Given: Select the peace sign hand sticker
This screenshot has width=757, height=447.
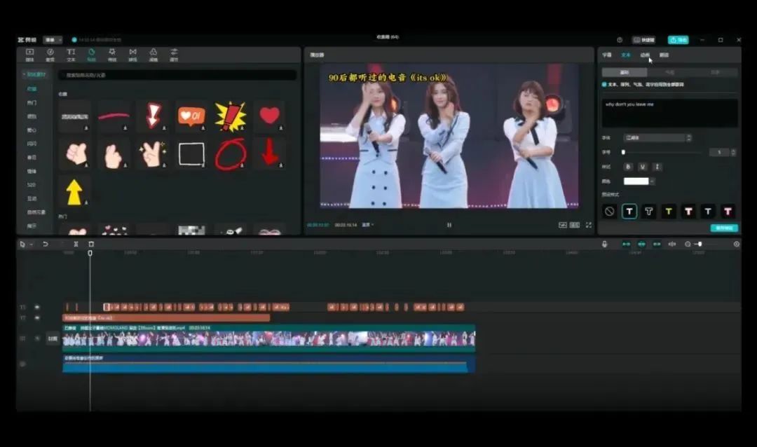Looking at the screenshot, I should [x=153, y=154].
